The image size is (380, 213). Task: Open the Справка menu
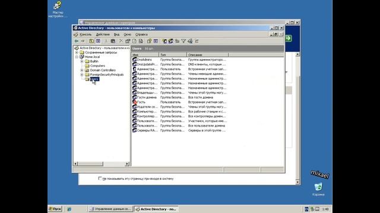[x=141, y=34]
